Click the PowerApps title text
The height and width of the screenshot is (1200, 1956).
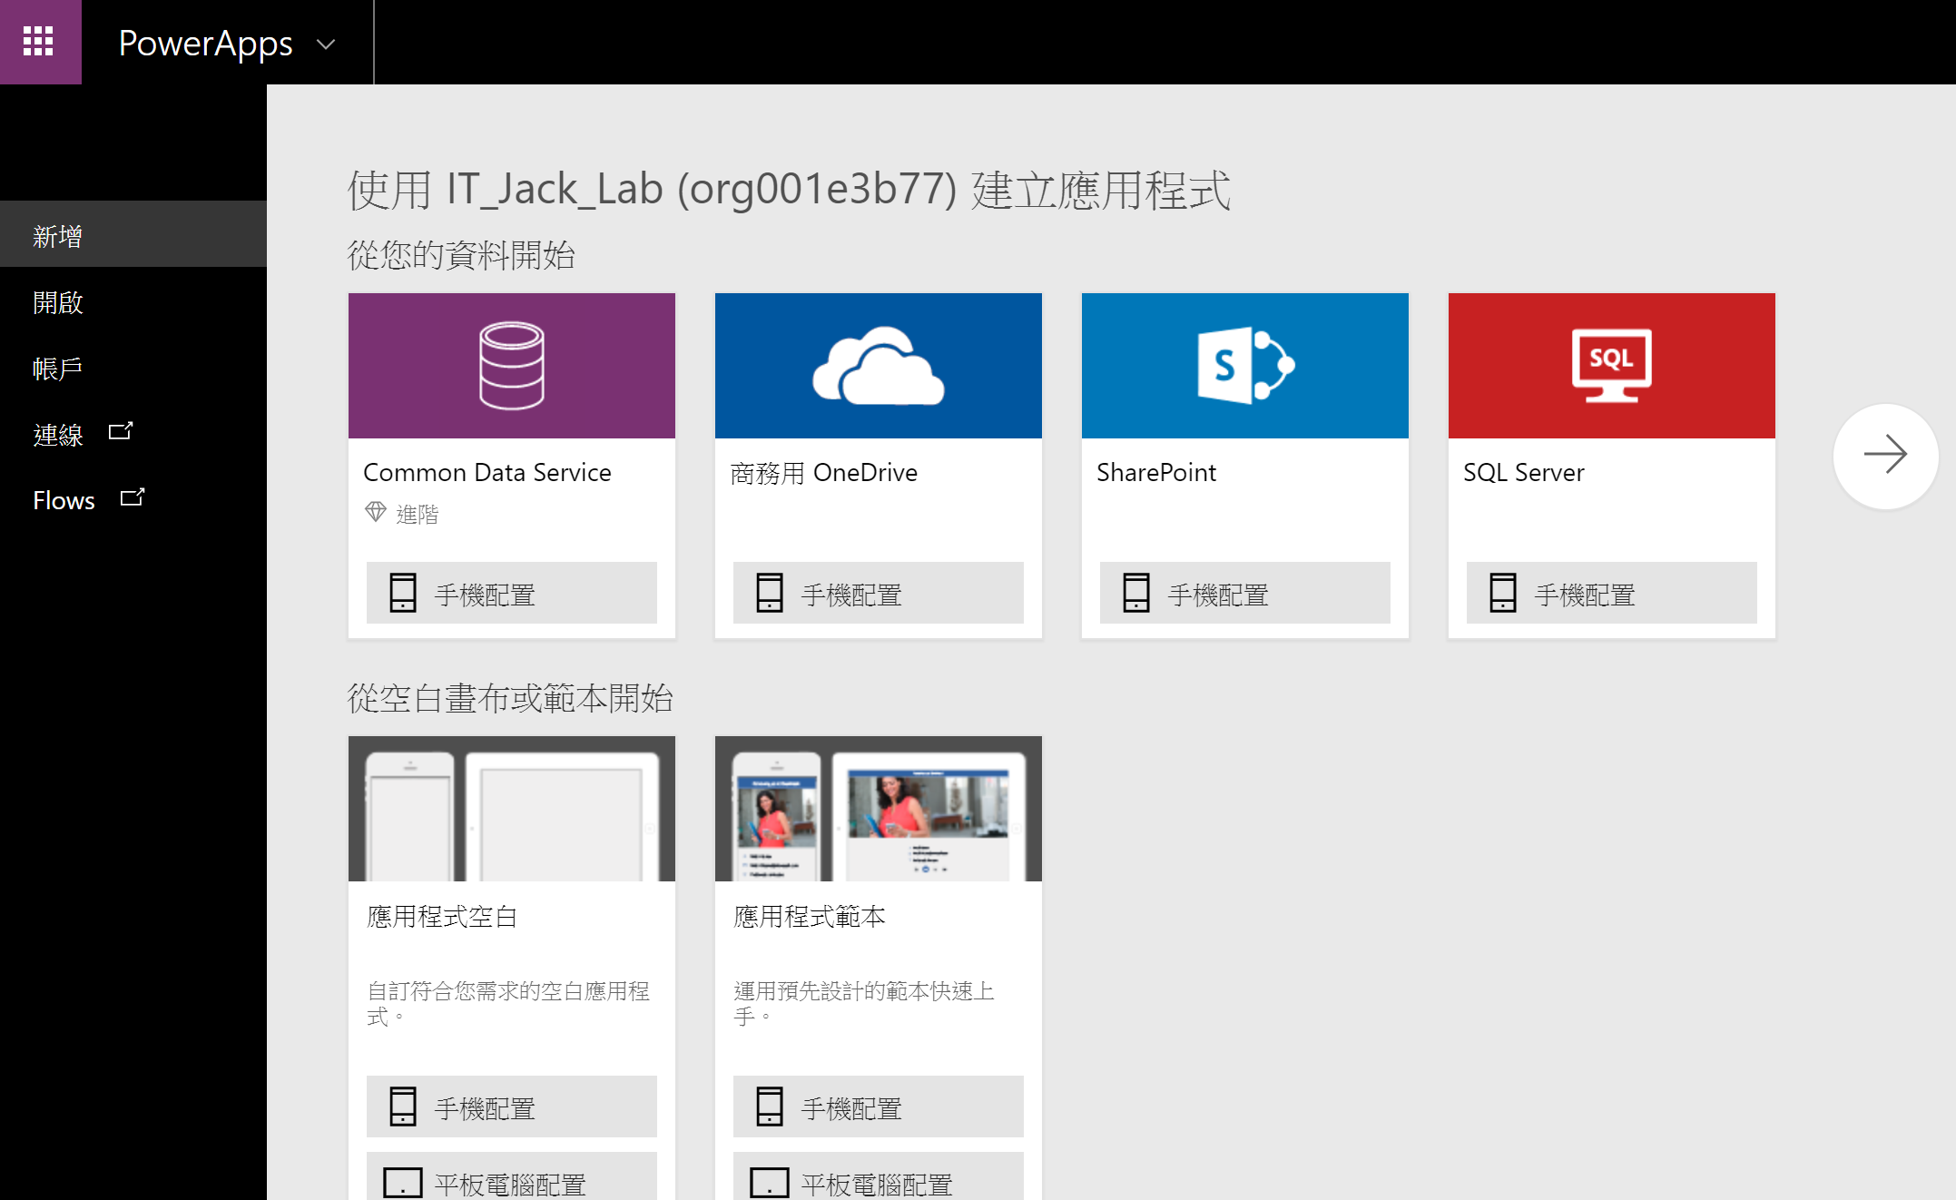(x=206, y=44)
